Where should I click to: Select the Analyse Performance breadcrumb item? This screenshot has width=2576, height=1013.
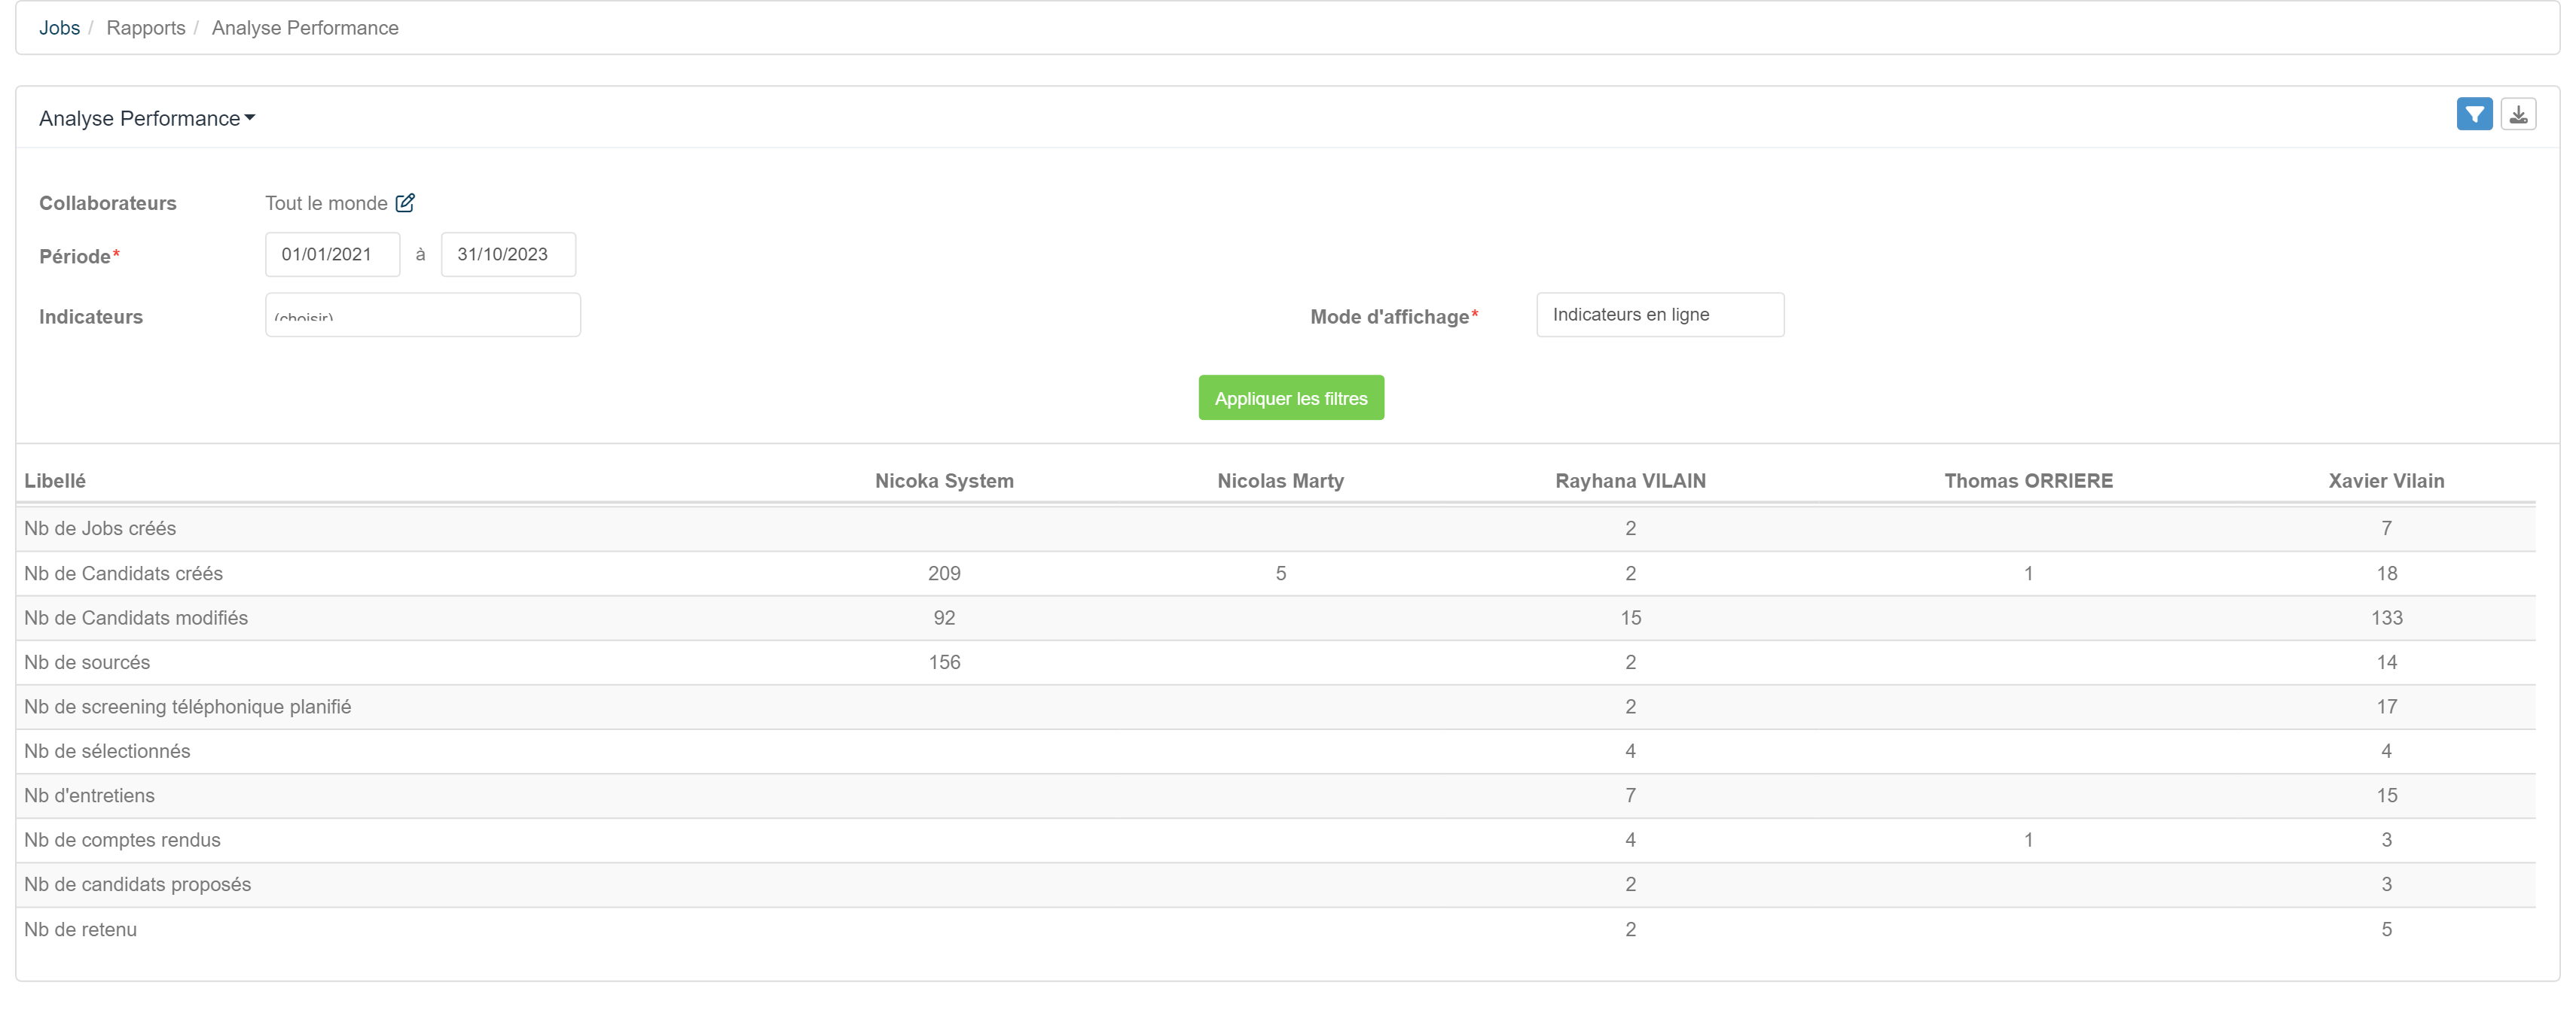[305, 28]
